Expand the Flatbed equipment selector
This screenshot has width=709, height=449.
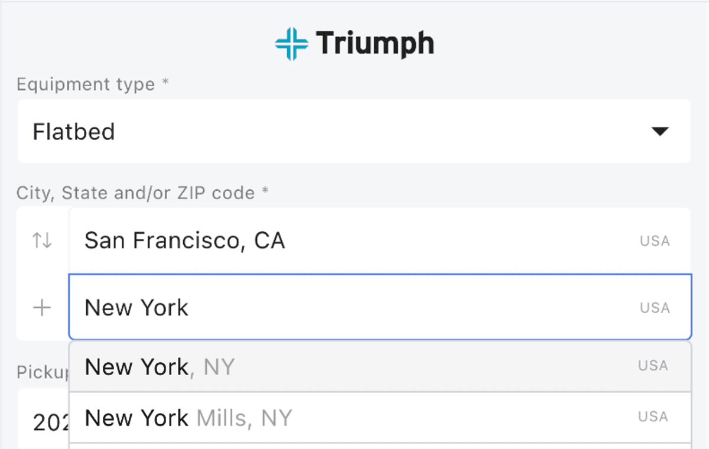tap(354, 131)
